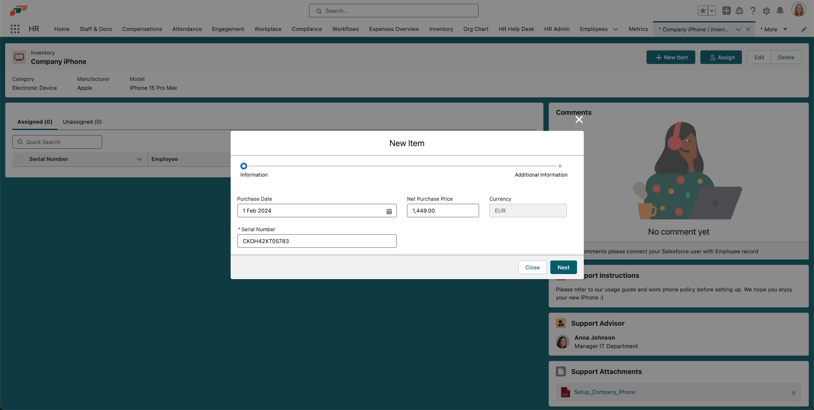Click the progress bar between wizard steps
Screen dimensions: 814x410
click(x=403, y=166)
